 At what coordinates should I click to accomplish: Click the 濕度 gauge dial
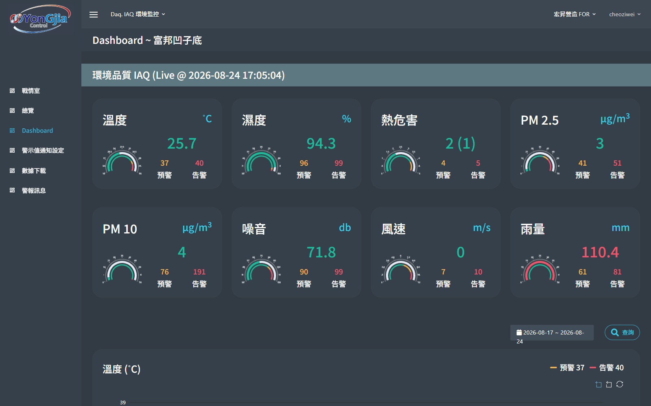click(261, 161)
